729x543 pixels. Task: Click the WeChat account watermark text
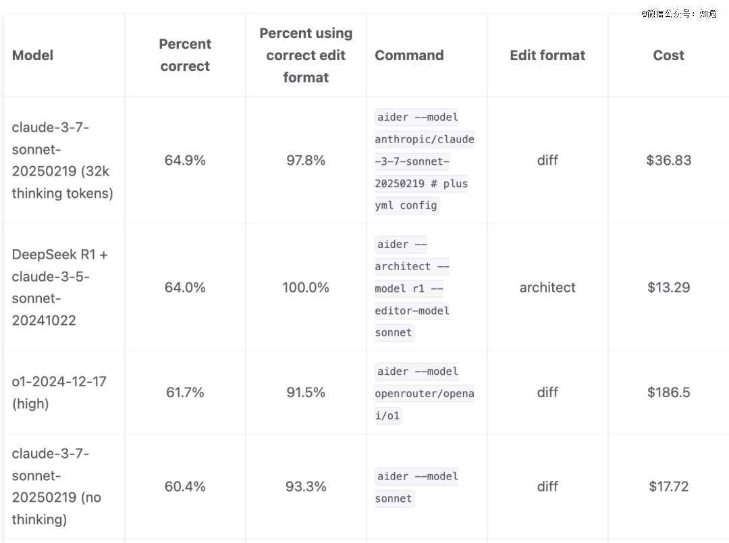point(678,14)
